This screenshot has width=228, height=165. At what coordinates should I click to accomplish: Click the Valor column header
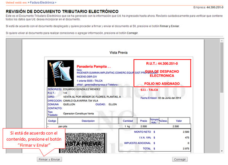pos(179,121)
